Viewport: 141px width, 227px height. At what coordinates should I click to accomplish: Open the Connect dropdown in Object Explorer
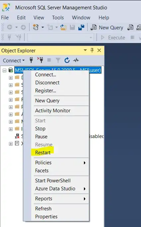pyautogui.click(x=14, y=61)
